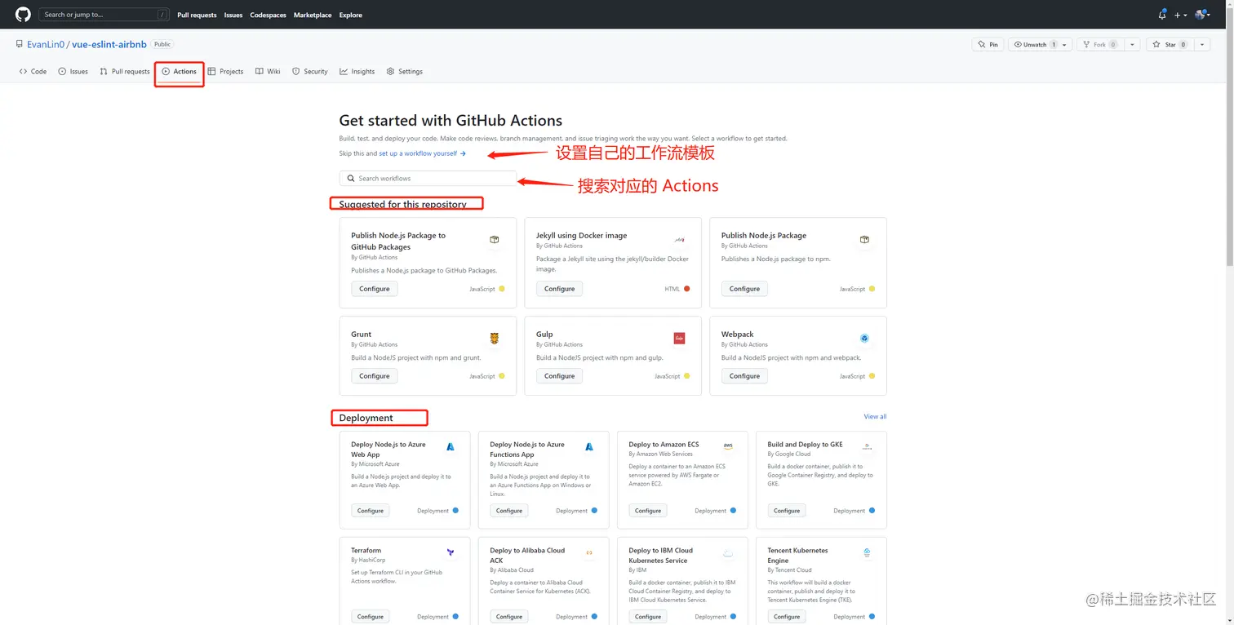This screenshot has width=1234, height=625.
Task: Click Google Cloud logo on GKE card
Action: (x=867, y=447)
